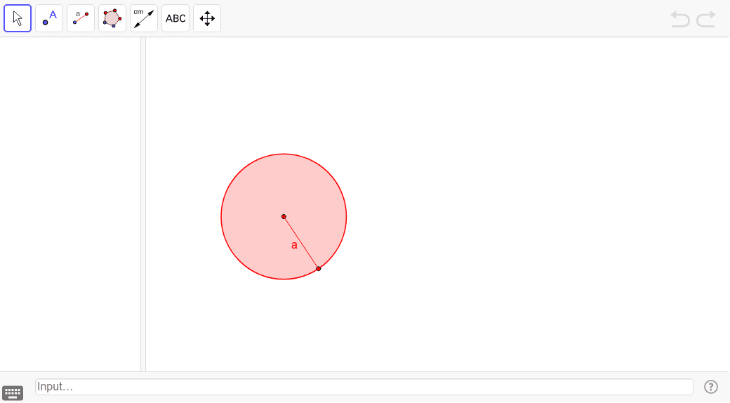Select the point on the circle's edge
This screenshot has height=403, width=730.
(x=319, y=269)
